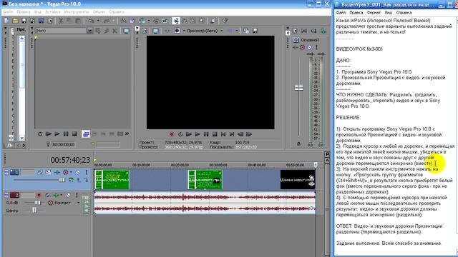Click trimmer's external monitor icon

coord(126,31)
